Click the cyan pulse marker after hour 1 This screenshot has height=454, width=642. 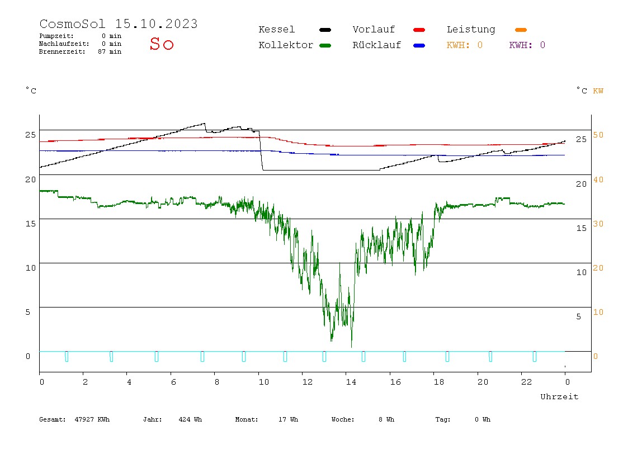pyautogui.click(x=67, y=356)
